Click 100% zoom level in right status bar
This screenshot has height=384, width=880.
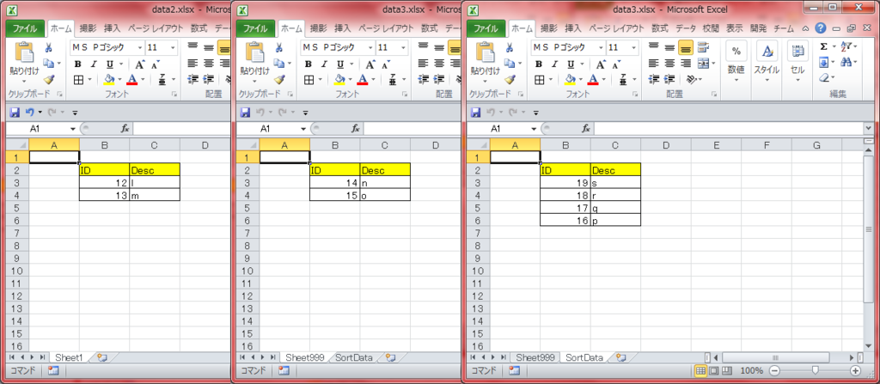[x=751, y=370]
